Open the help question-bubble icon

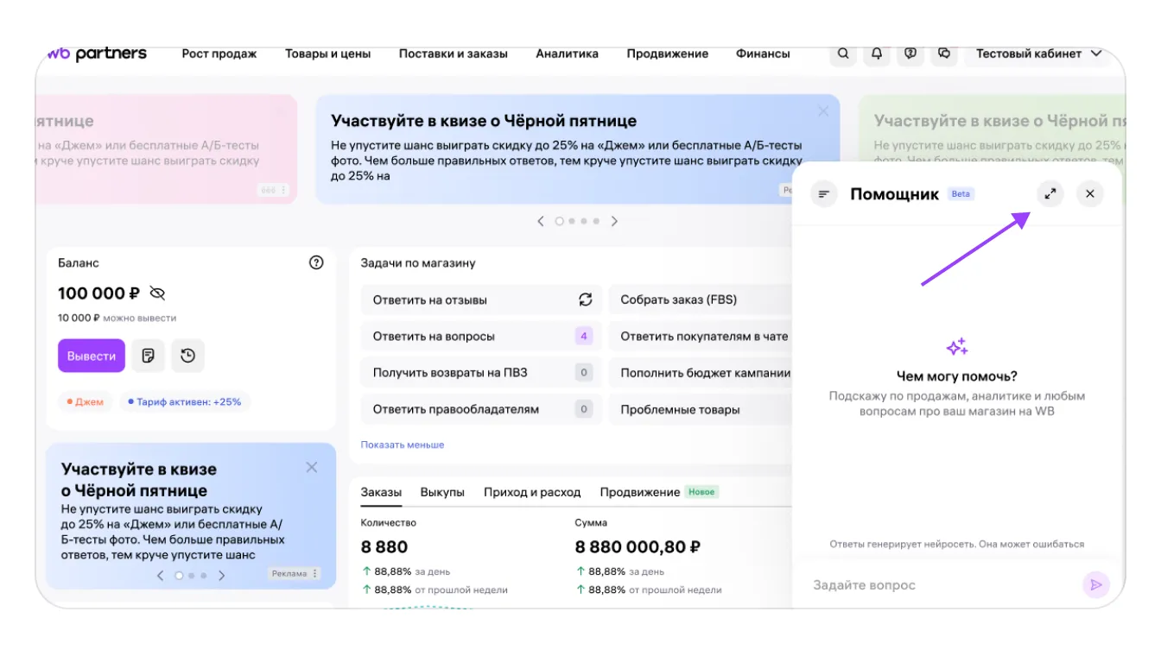(x=910, y=54)
